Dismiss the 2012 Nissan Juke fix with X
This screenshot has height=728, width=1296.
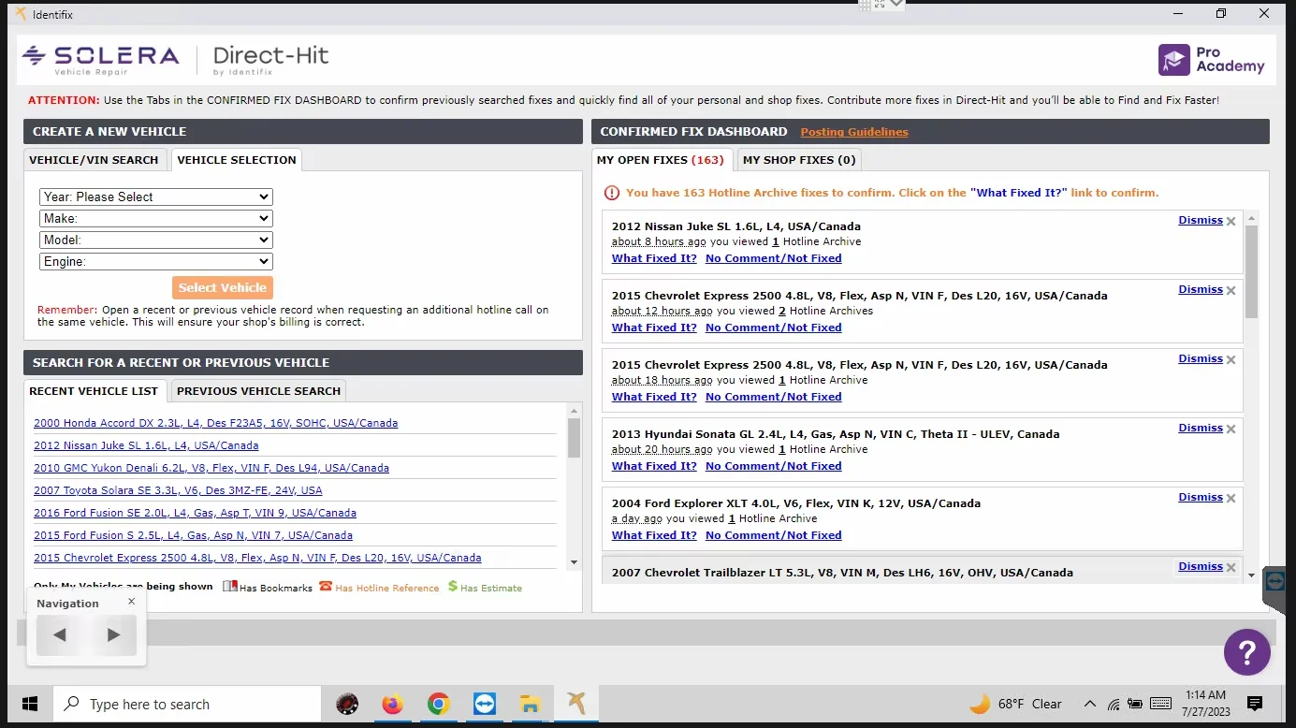(1230, 222)
